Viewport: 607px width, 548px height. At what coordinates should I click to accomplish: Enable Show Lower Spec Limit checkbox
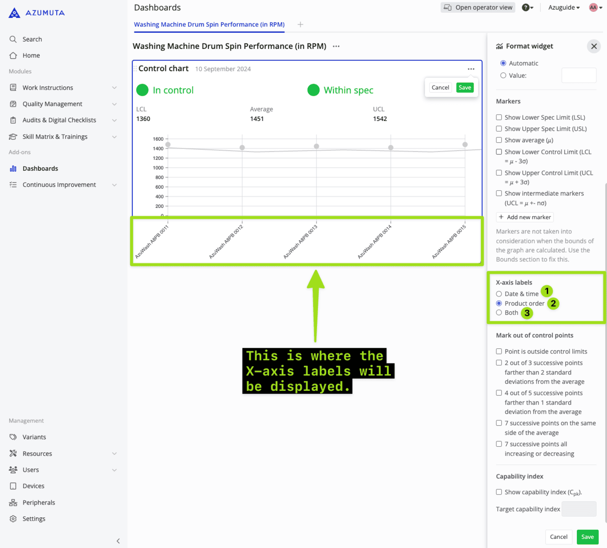click(499, 117)
